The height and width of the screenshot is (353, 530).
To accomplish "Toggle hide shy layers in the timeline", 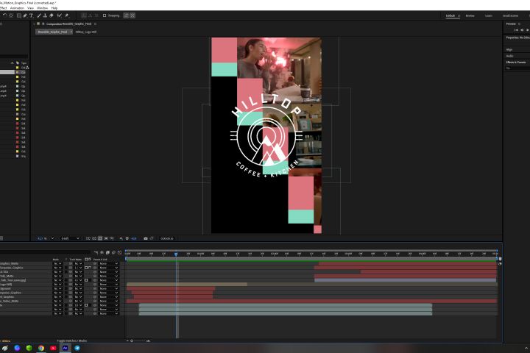I will pos(102,253).
